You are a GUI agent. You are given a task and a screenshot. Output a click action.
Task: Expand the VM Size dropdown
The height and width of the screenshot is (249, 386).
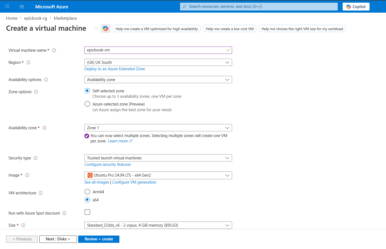(158, 225)
